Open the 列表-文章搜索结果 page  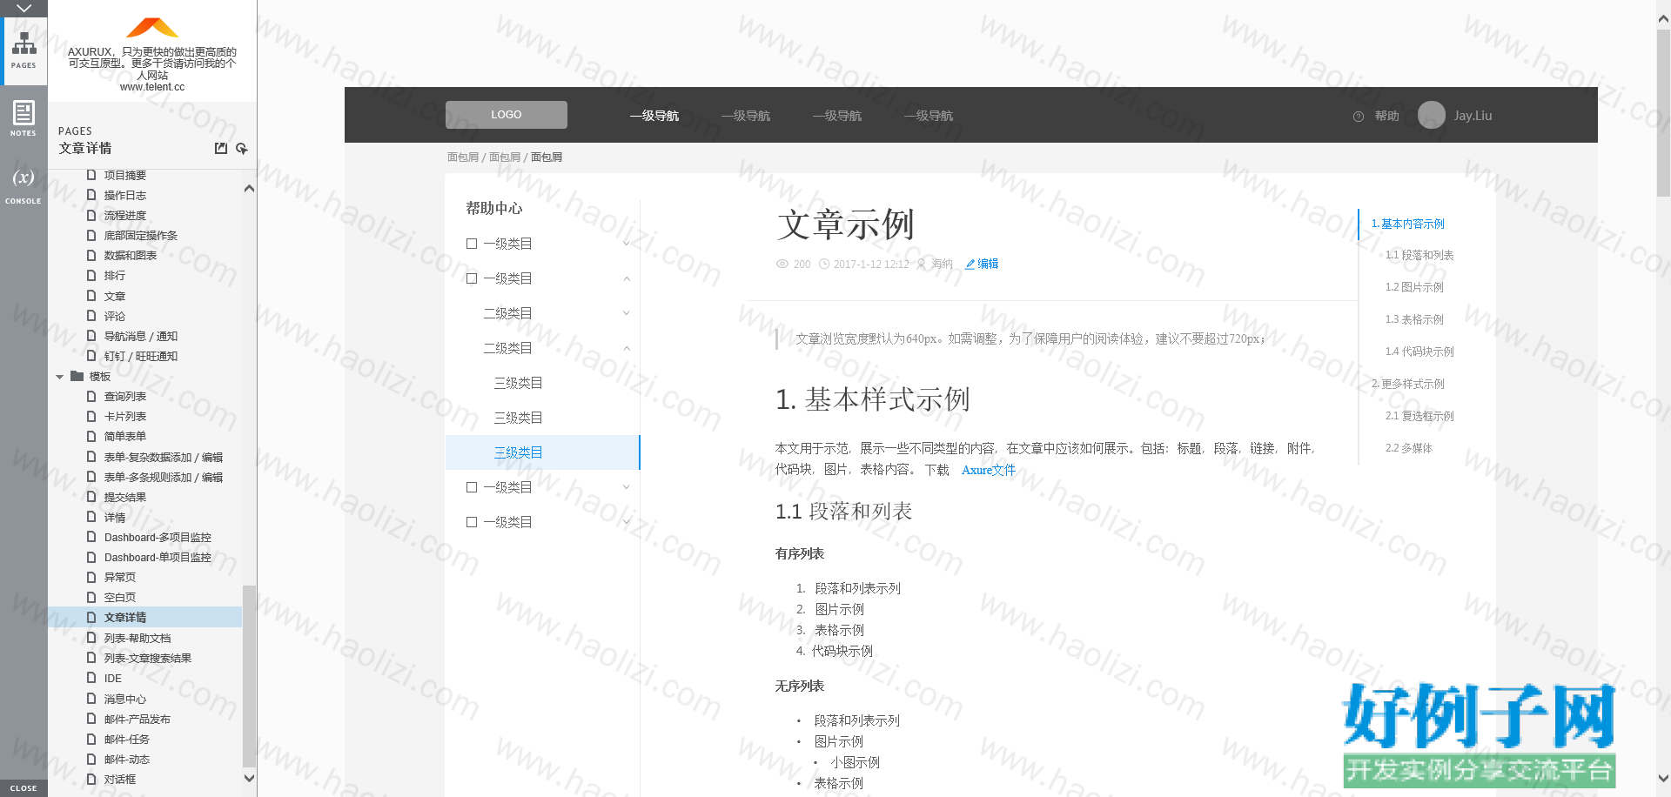coord(148,659)
